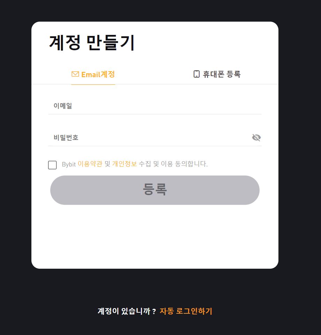Show password using the crossed-eye icon
The height and width of the screenshot is (335, 321).
point(256,137)
